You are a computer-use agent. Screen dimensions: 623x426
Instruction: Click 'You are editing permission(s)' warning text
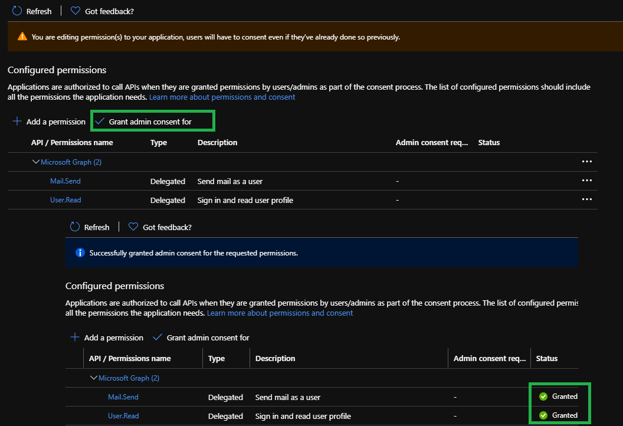tap(216, 37)
